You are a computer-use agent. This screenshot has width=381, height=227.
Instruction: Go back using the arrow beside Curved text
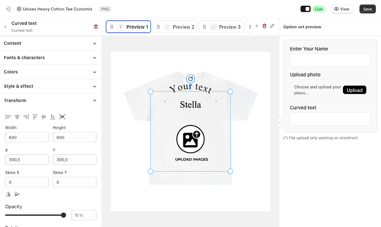point(5,27)
